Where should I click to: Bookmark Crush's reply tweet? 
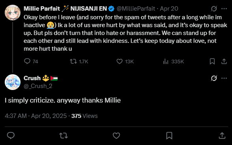[169, 136]
